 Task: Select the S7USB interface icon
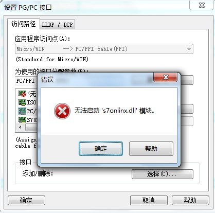click(x=22, y=120)
